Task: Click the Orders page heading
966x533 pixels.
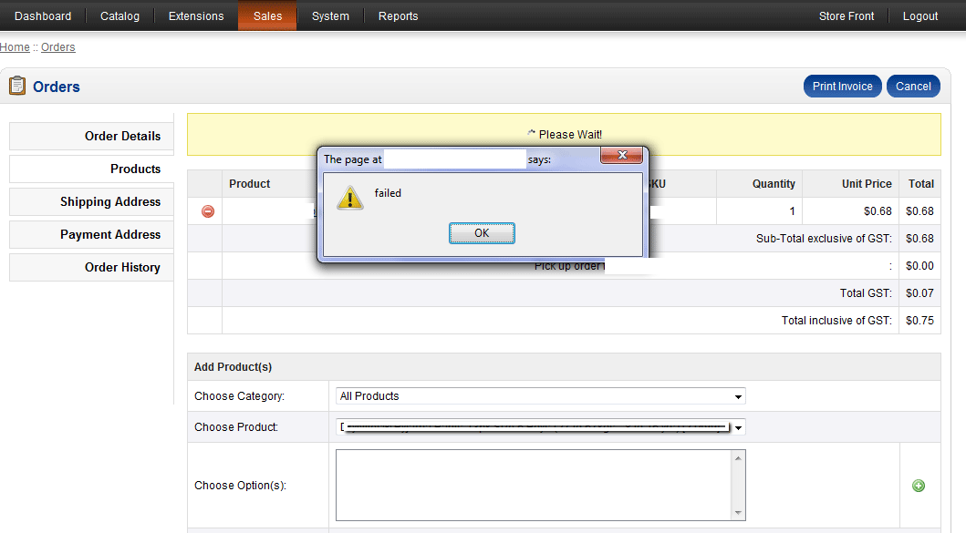Action: [x=56, y=87]
